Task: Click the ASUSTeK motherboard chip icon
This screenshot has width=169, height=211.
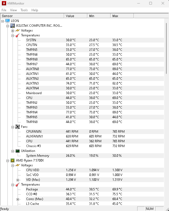Action: click(13, 26)
